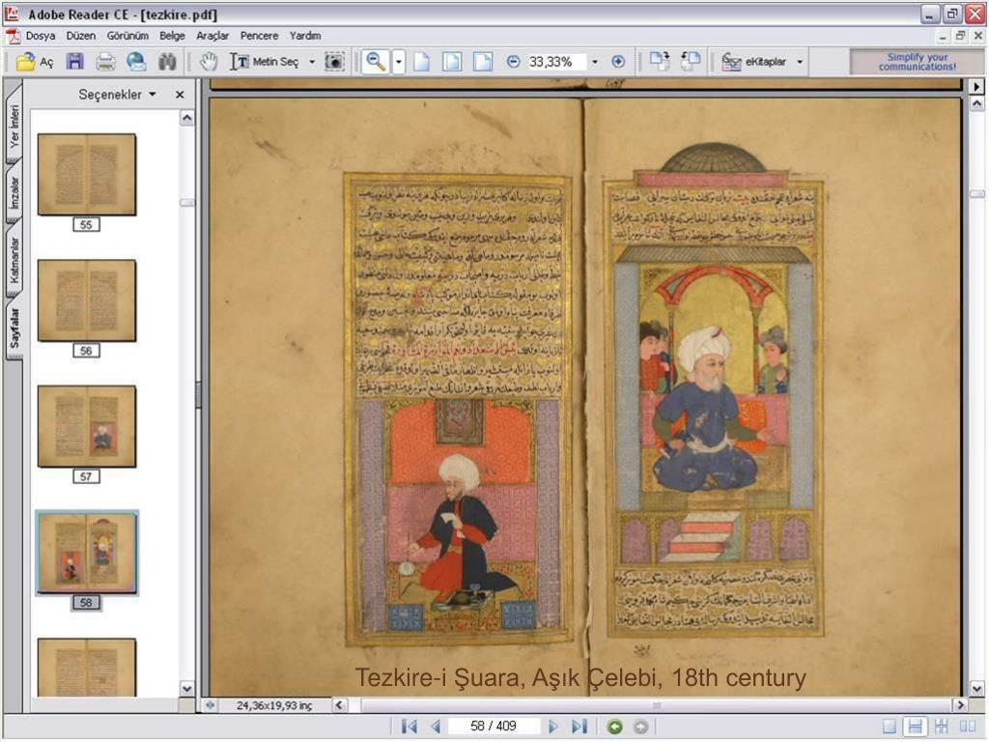Go to the previous page button
Screen dimensions: 989x742
436,727
